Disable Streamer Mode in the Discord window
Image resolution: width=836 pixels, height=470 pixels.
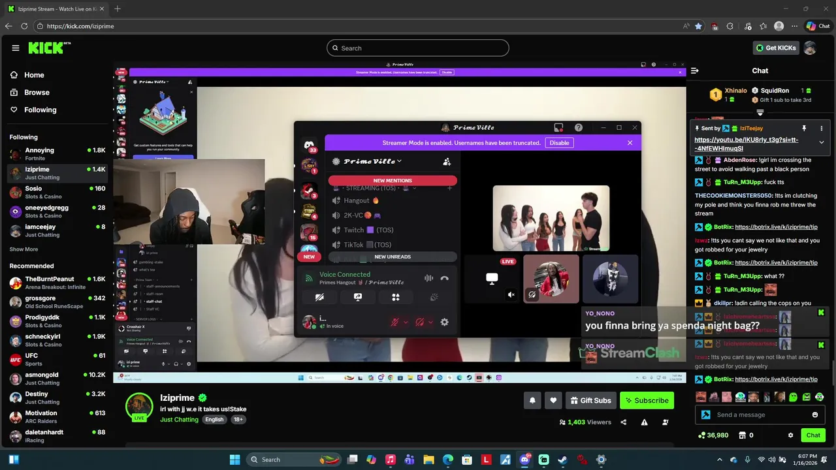[x=559, y=142]
